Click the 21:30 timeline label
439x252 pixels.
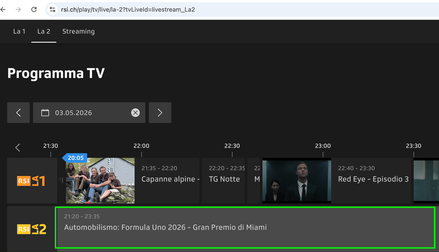[51, 146]
